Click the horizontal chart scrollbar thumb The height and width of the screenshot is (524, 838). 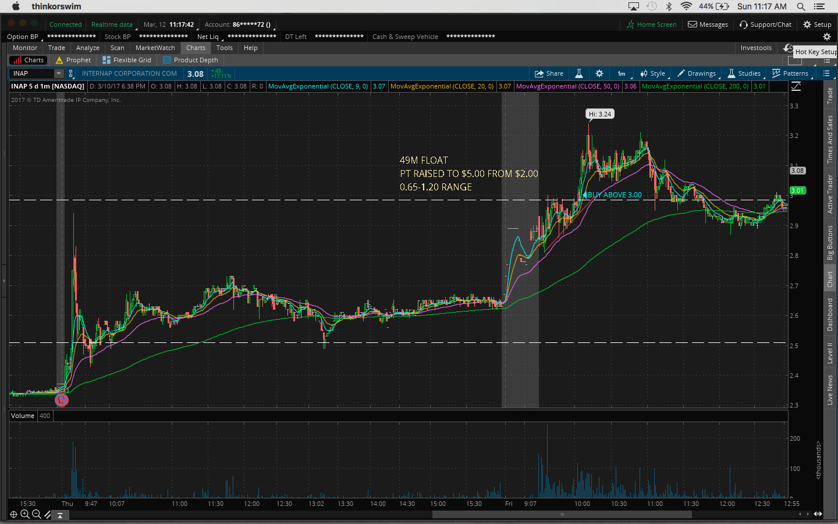(562, 514)
